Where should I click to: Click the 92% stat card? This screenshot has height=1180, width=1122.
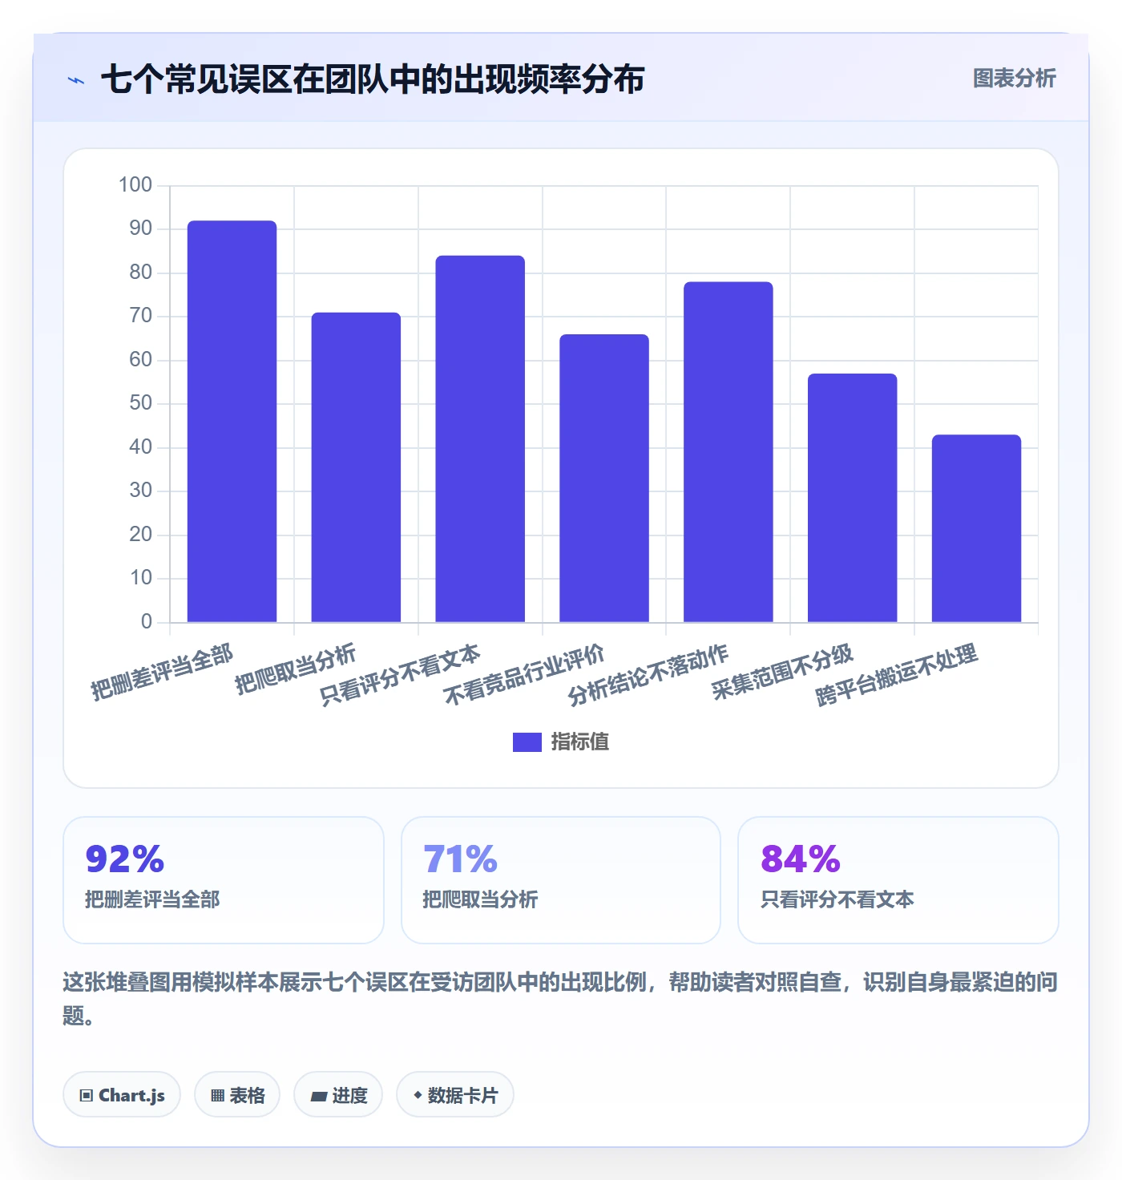click(x=224, y=880)
